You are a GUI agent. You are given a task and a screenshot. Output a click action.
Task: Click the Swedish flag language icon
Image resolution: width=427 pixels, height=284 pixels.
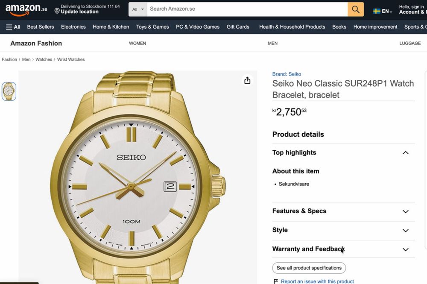[x=377, y=11]
